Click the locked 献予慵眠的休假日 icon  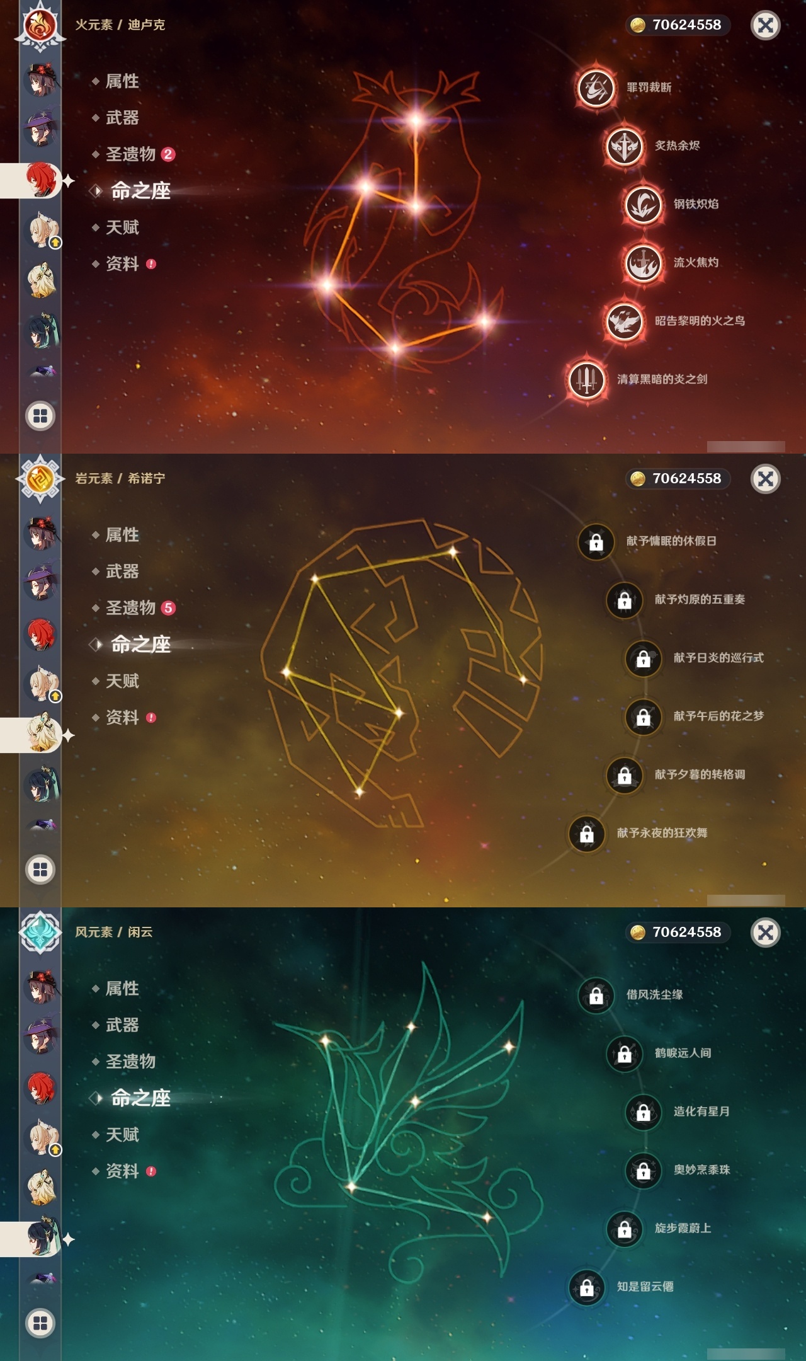[x=596, y=541]
